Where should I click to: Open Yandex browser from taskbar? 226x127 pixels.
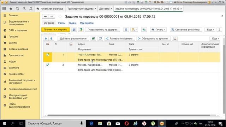point(144,123)
